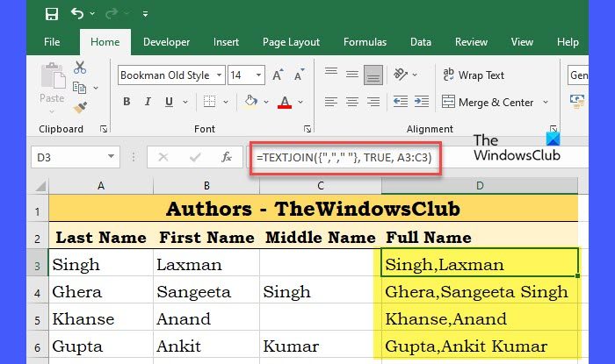Switch to the Data tab
Screen dimensions: 615x364
pos(421,42)
